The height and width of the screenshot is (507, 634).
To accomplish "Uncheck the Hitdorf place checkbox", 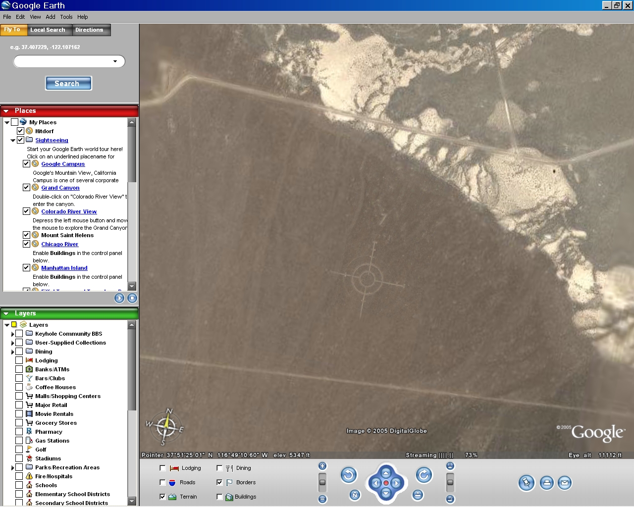I will pos(20,131).
